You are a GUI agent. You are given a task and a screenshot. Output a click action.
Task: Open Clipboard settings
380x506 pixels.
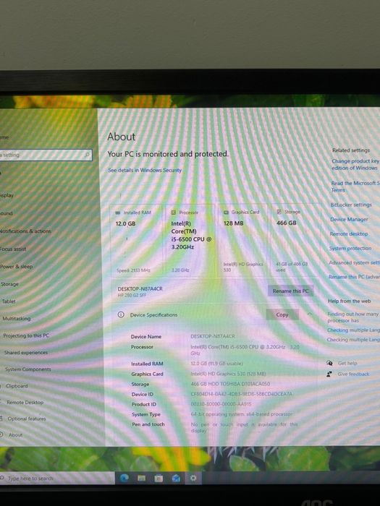pos(17,386)
